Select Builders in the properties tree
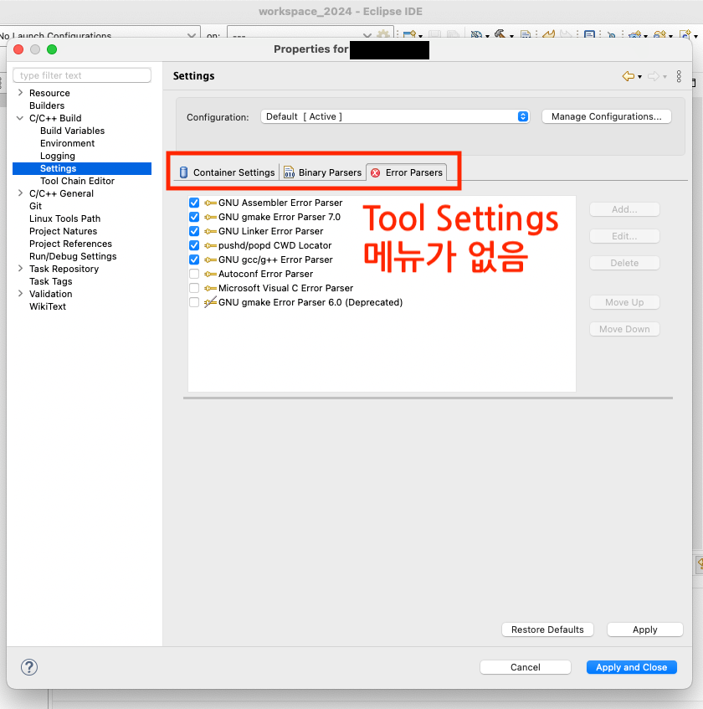This screenshot has height=709, width=703. point(47,105)
